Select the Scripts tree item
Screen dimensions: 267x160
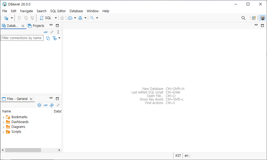pyautogui.click(x=16, y=132)
